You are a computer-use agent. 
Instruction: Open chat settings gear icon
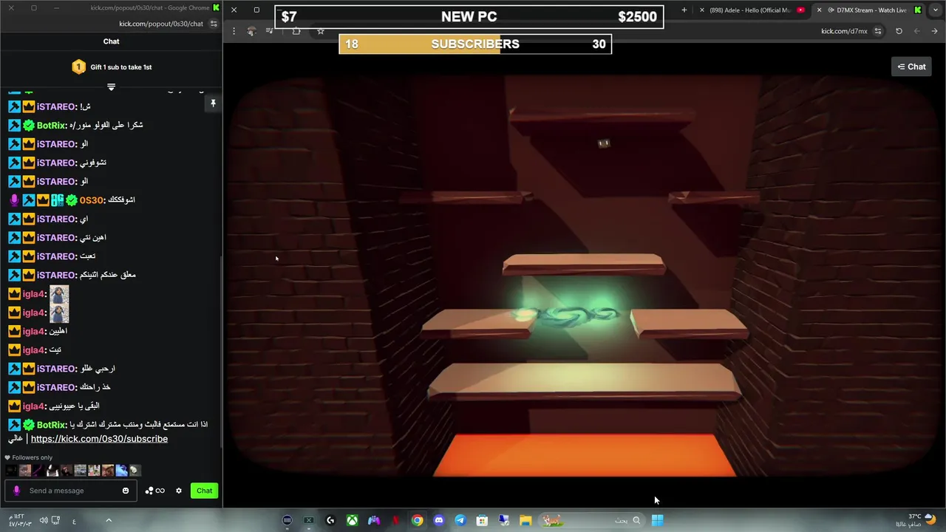pos(179,491)
